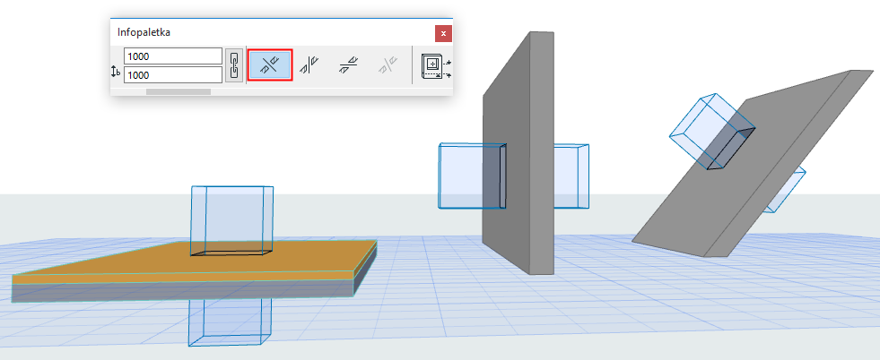Viewport: 880px width, 360px height.
Task: Click the upper 1000 dimension field
Action: tap(173, 56)
